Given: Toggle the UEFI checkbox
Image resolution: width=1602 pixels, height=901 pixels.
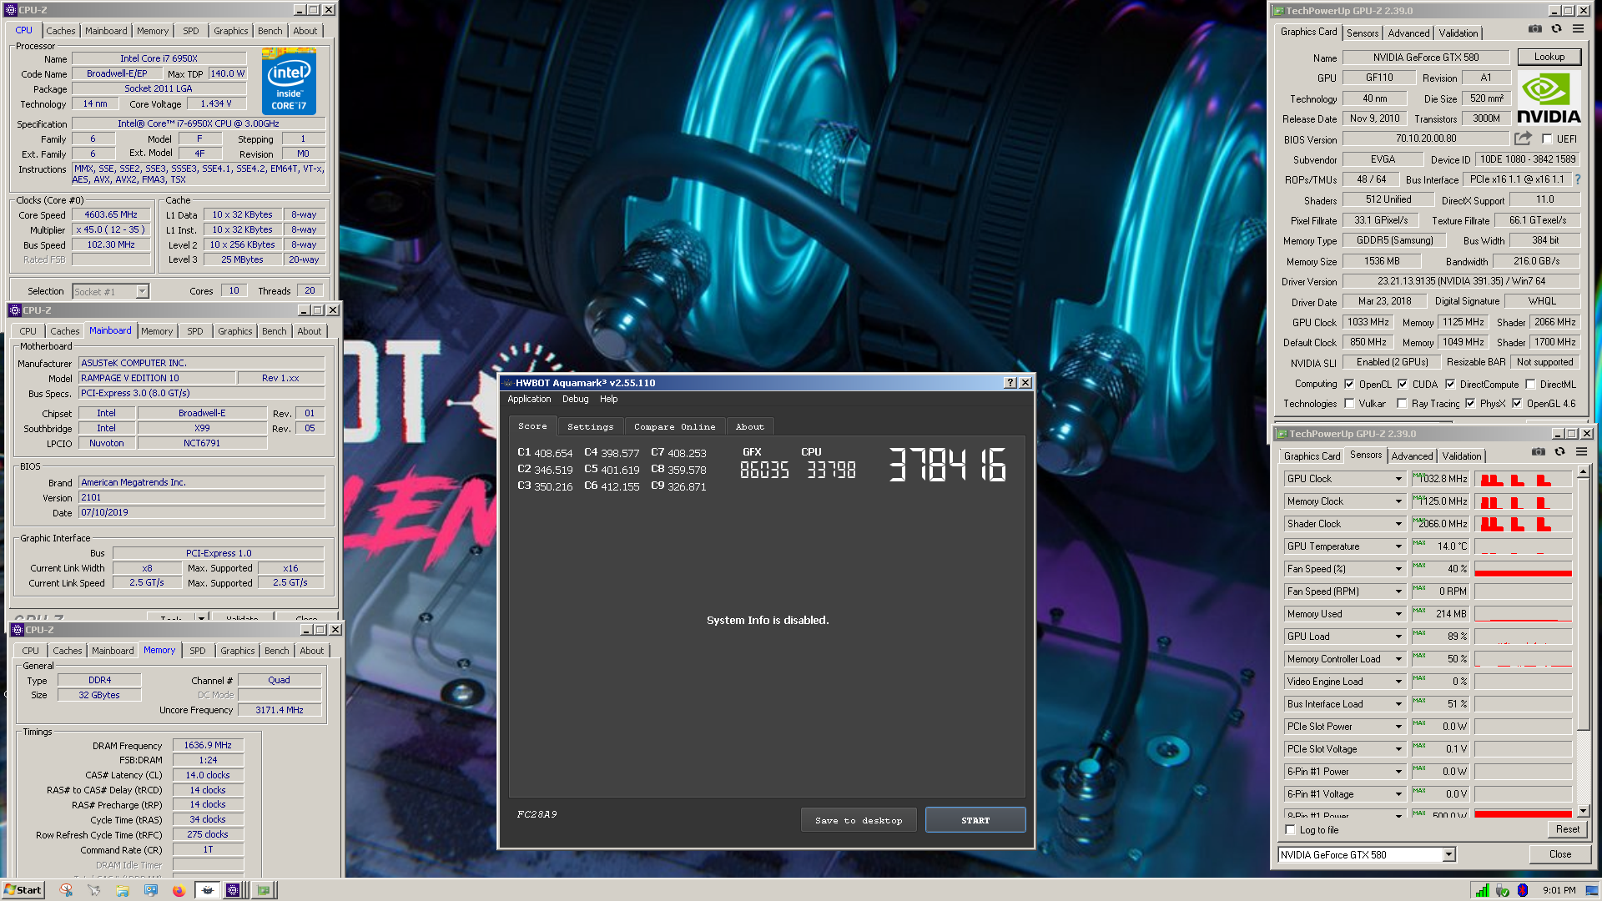Looking at the screenshot, I should pos(1547,139).
